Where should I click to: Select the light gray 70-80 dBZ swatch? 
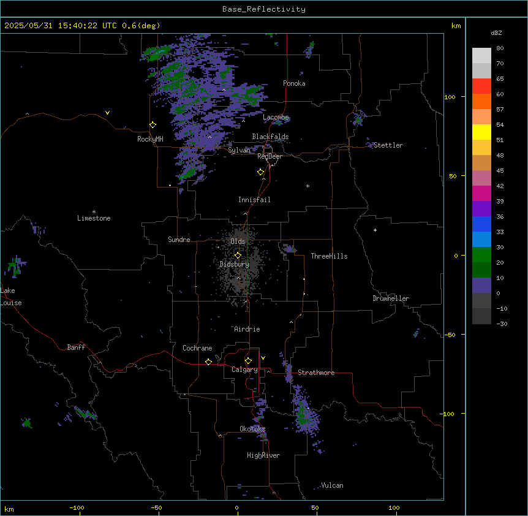481,56
